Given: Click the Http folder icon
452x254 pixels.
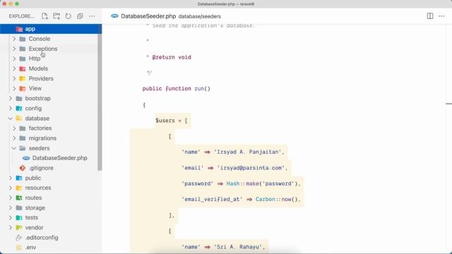Looking at the screenshot, I should pyautogui.click(x=23, y=59).
